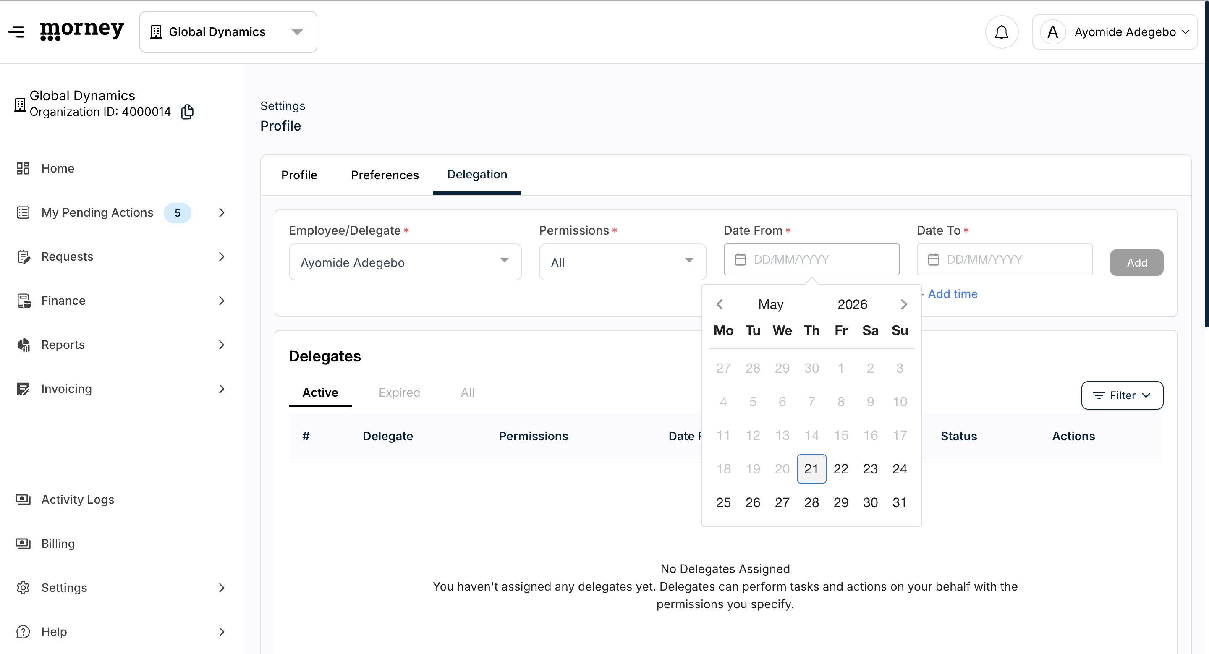This screenshot has height=654, width=1209.
Task: Click the Billing sidebar icon
Action: pyautogui.click(x=23, y=543)
